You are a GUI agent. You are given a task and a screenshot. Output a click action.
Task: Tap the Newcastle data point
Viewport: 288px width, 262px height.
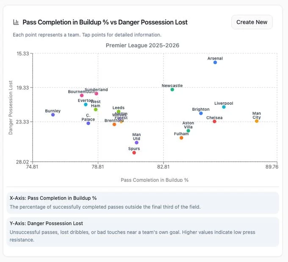point(172,90)
